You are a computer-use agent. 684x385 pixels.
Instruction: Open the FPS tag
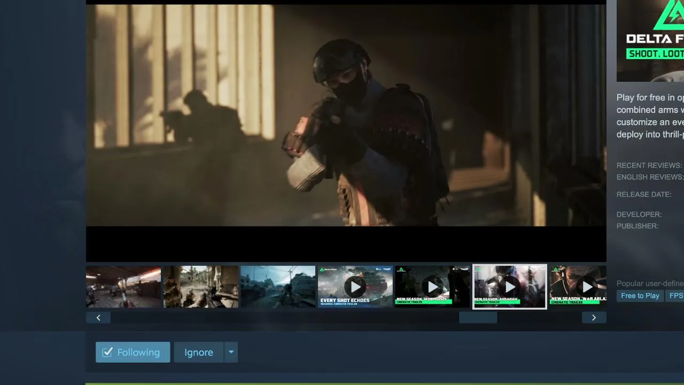click(x=675, y=296)
